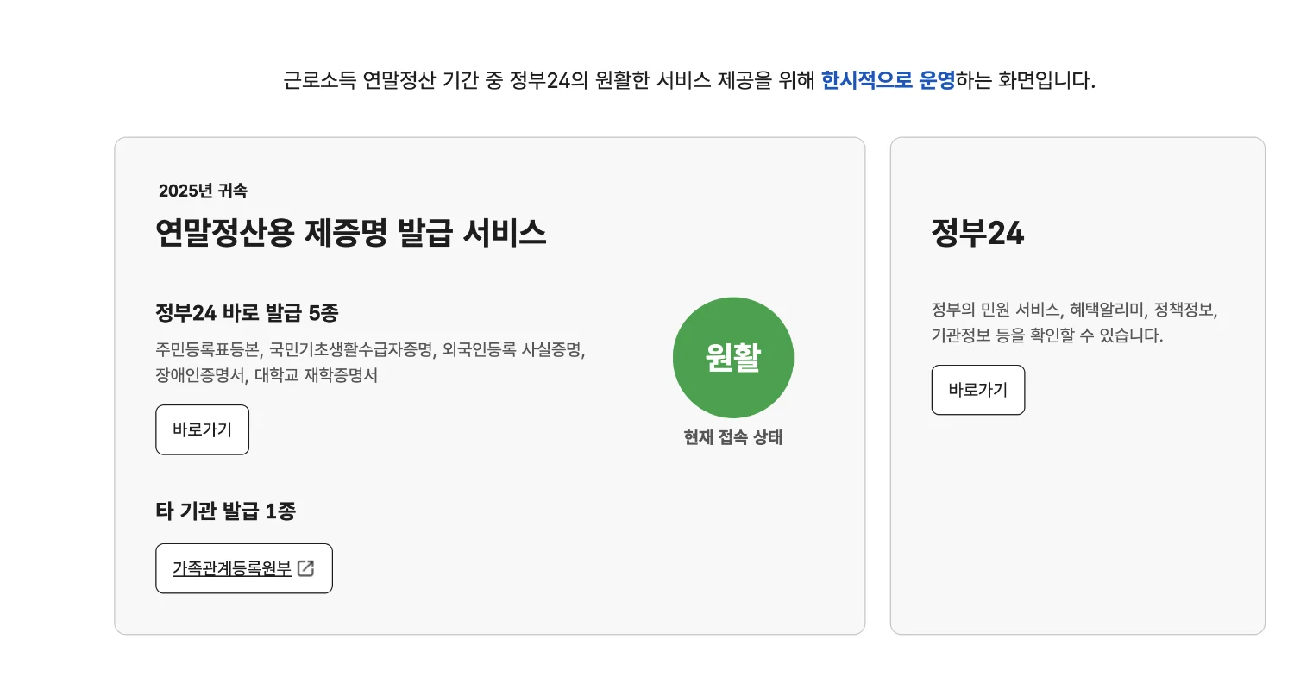Click the 2025년 귀속 label
Image resolution: width=1294 pixels, height=677 pixels.
point(203,191)
